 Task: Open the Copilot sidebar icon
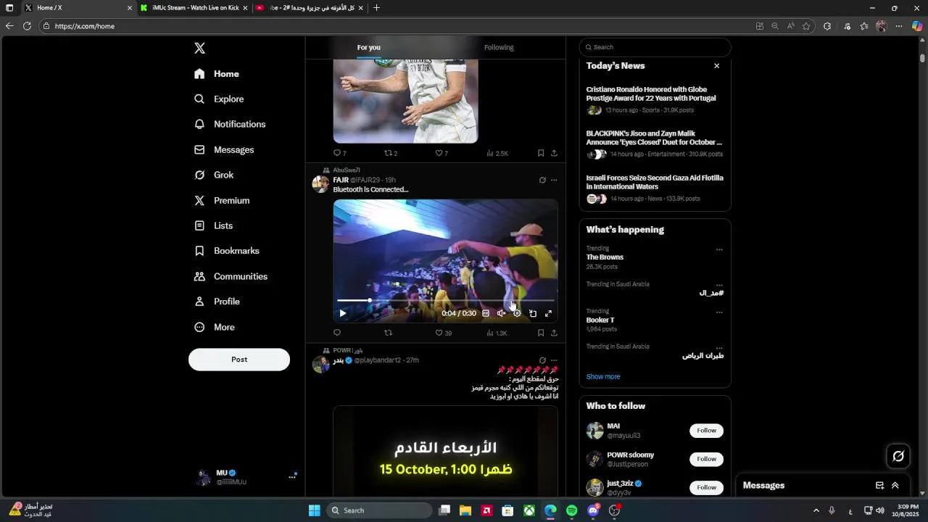[917, 26]
